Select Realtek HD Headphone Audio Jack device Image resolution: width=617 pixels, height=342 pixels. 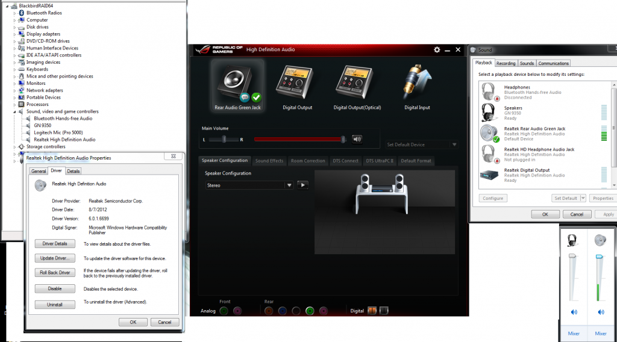point(545,155)
